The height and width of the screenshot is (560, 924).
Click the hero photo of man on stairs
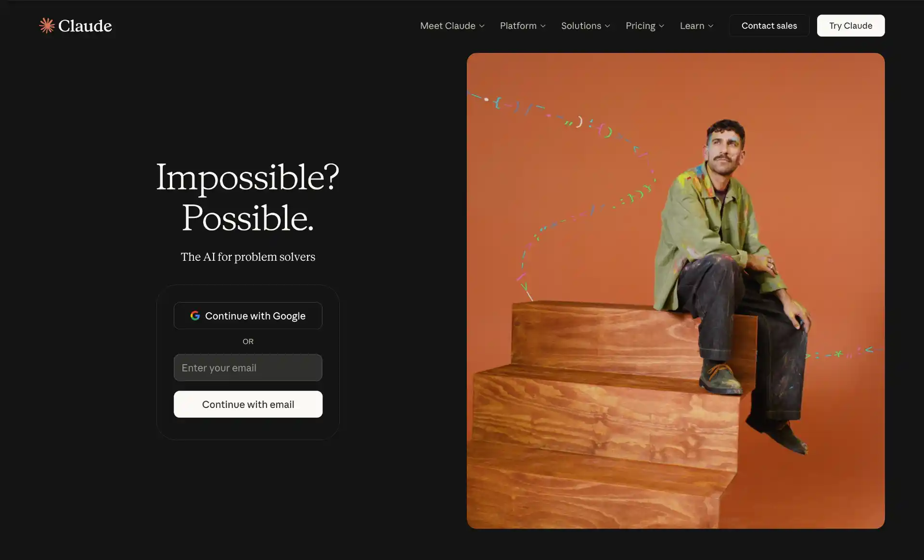[x=676, y=291]
